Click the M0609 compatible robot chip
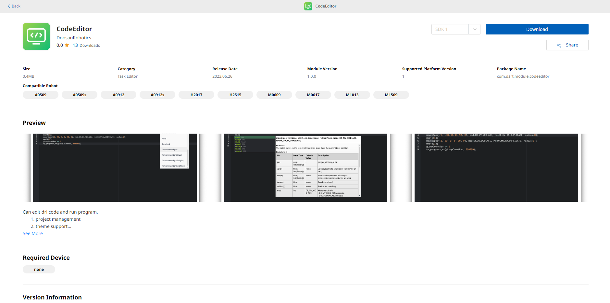Screen dimensions: 610x303 274,95
